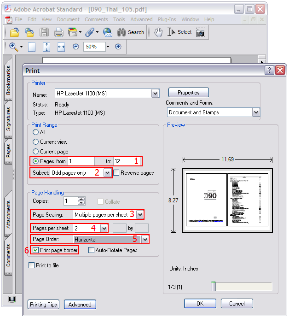
Task: Open the Attach file dropdown arrow
Action: click(97, 32)
